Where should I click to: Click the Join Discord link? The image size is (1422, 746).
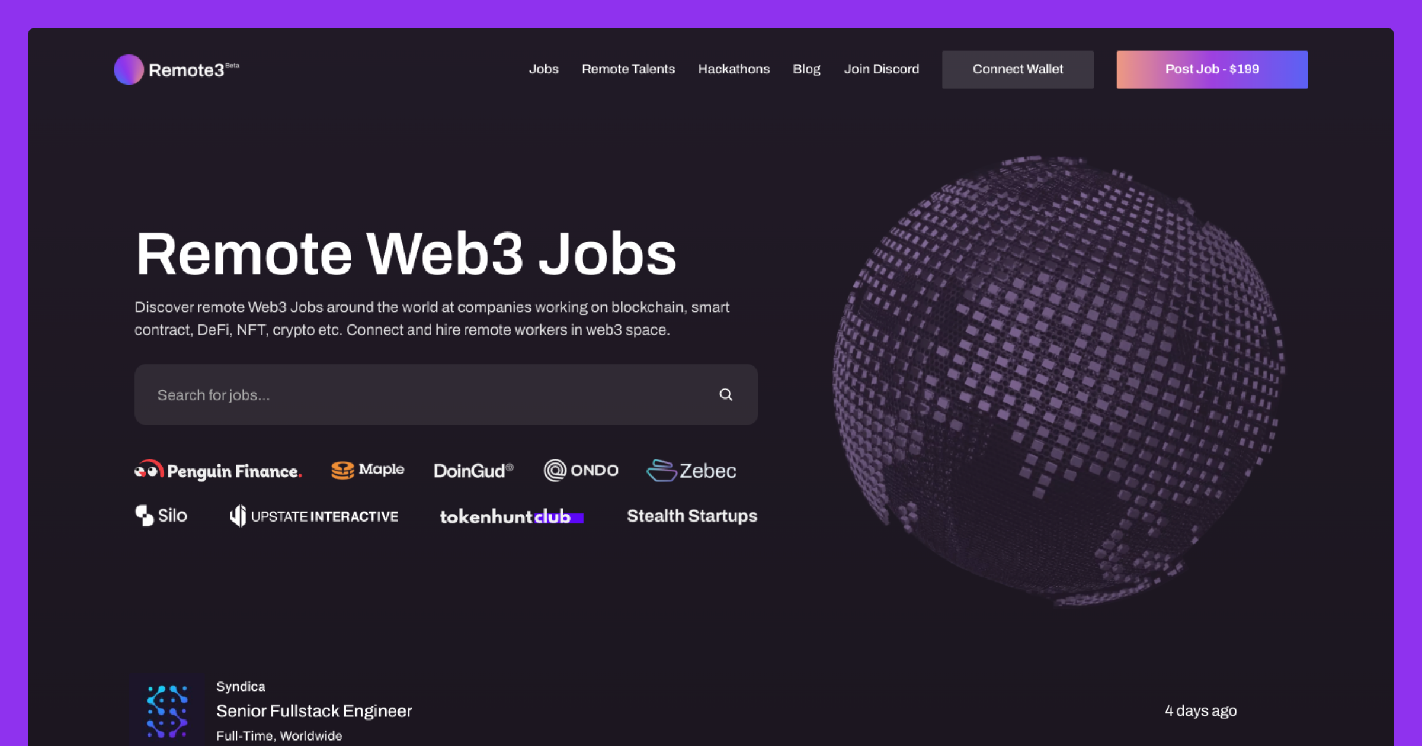[881, 69]
